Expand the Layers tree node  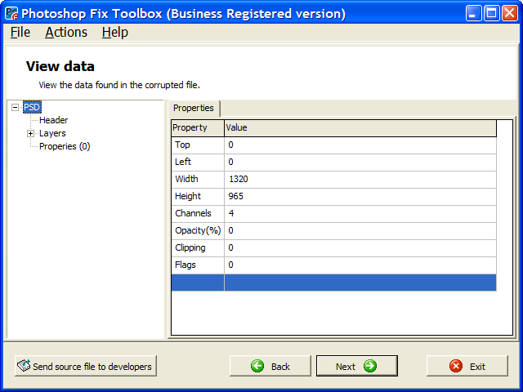click(x=31, y=134)
